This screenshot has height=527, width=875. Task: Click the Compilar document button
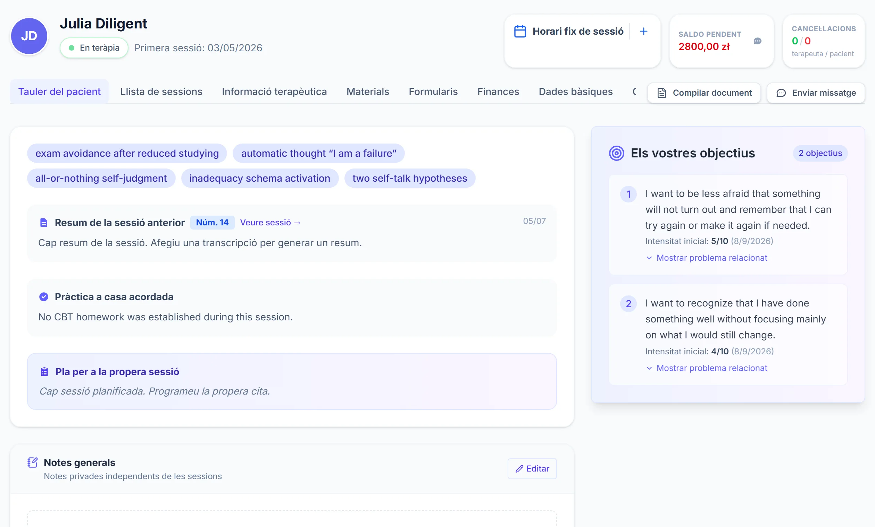click(x=704, y=93)
